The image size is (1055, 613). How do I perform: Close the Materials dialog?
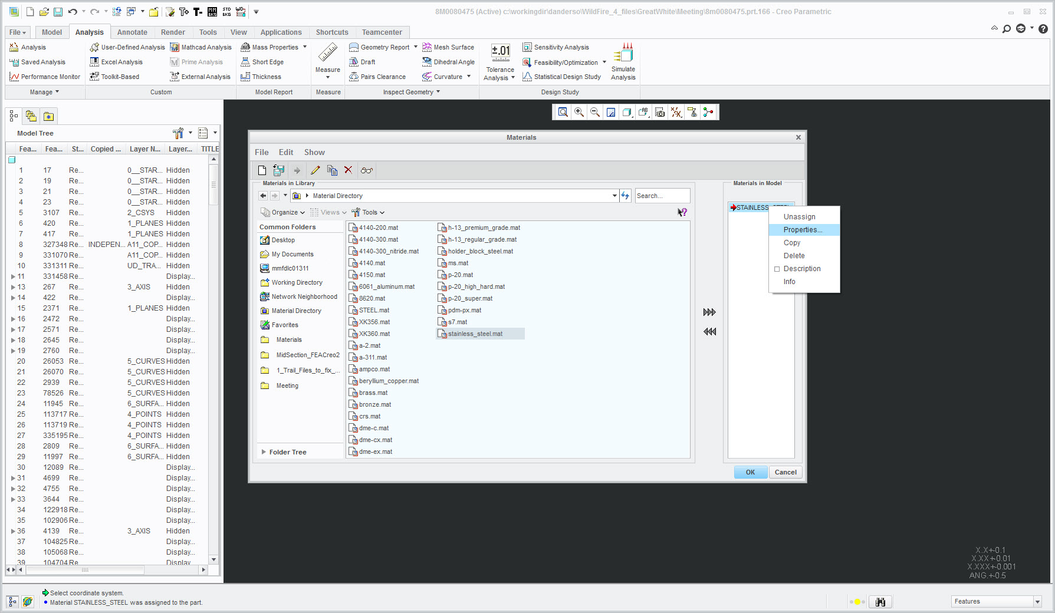[798, 137]
